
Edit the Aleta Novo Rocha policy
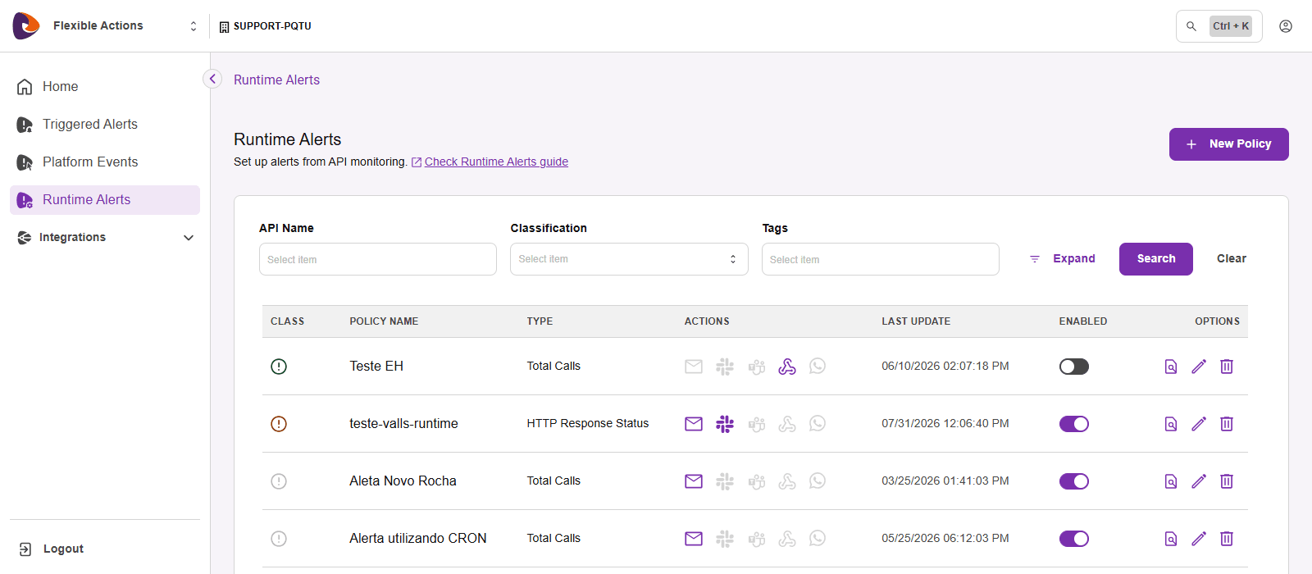coord(1199,481)
